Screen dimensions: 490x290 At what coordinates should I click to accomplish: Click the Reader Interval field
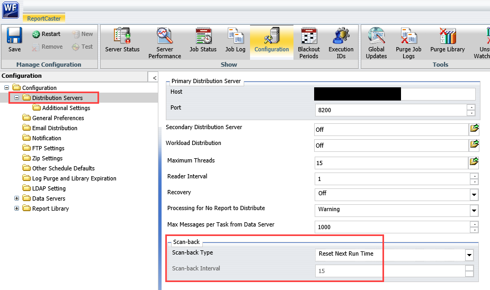(x=392, y=179)
